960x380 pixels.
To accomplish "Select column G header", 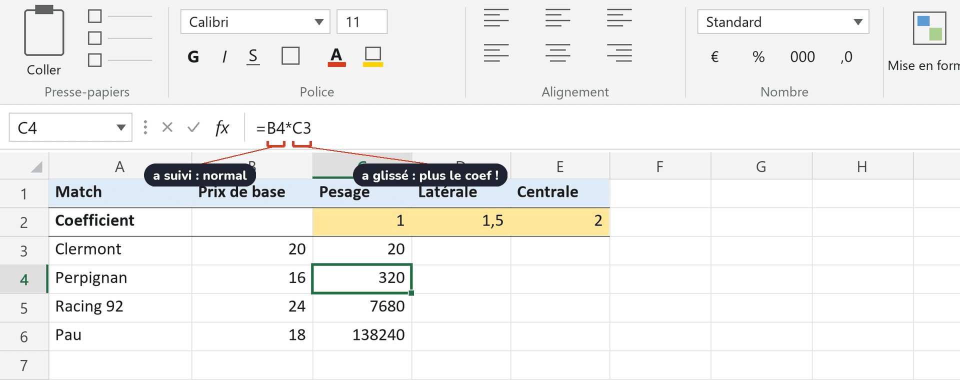I will [761, 166].
